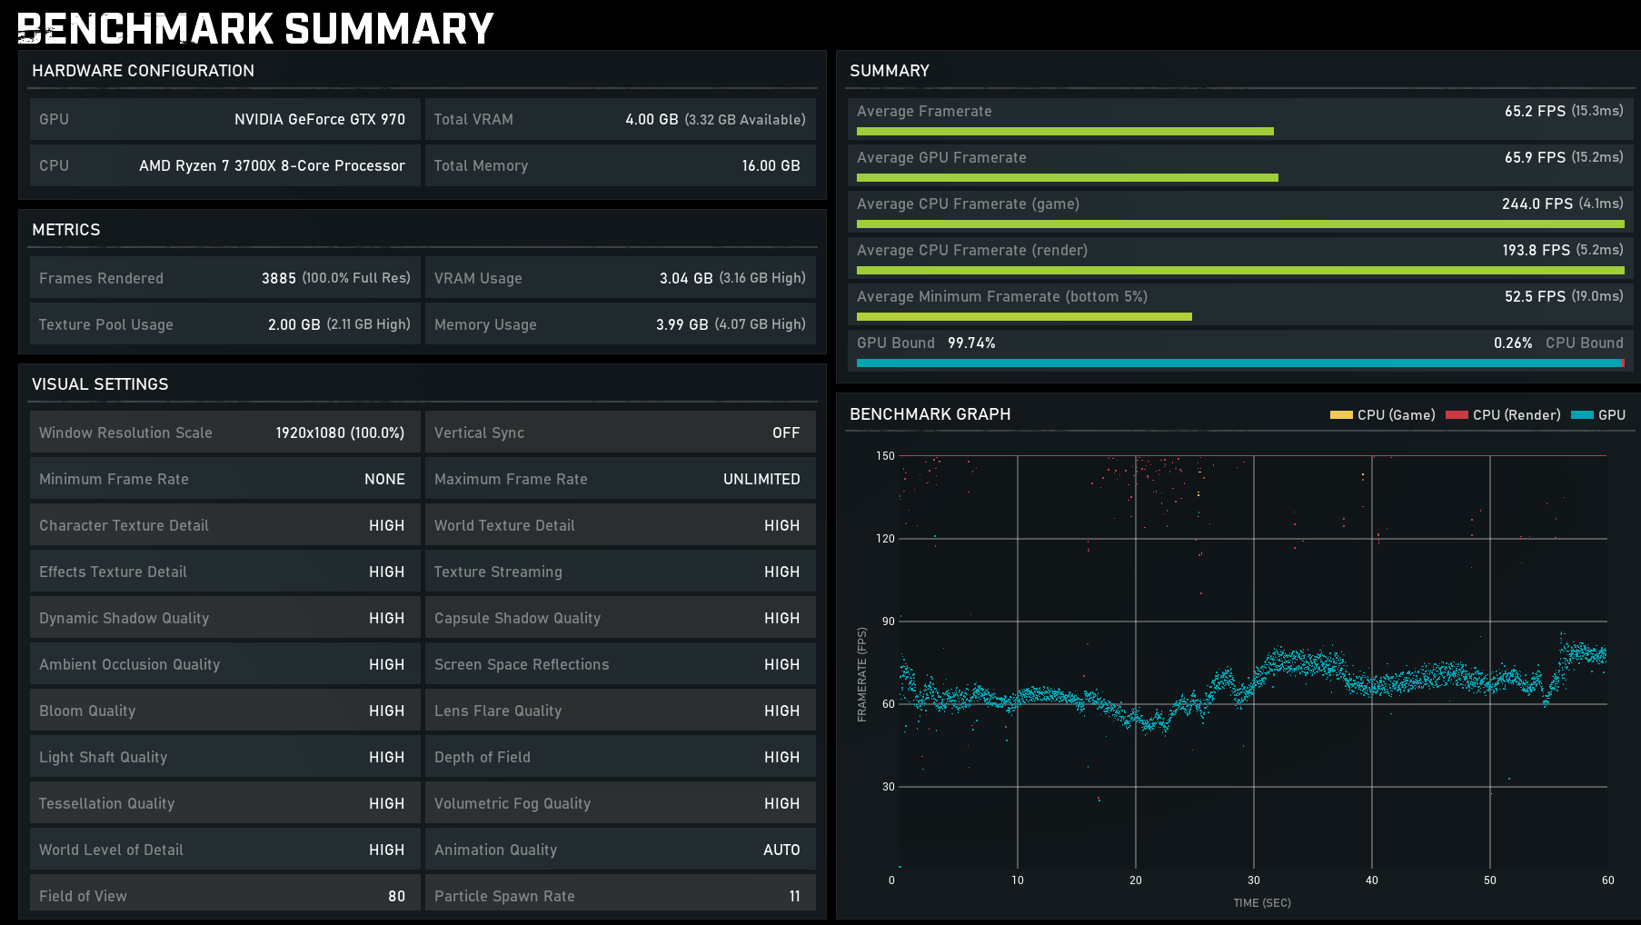Click the Total VRAM 4.00 GB row

[620, 119]
